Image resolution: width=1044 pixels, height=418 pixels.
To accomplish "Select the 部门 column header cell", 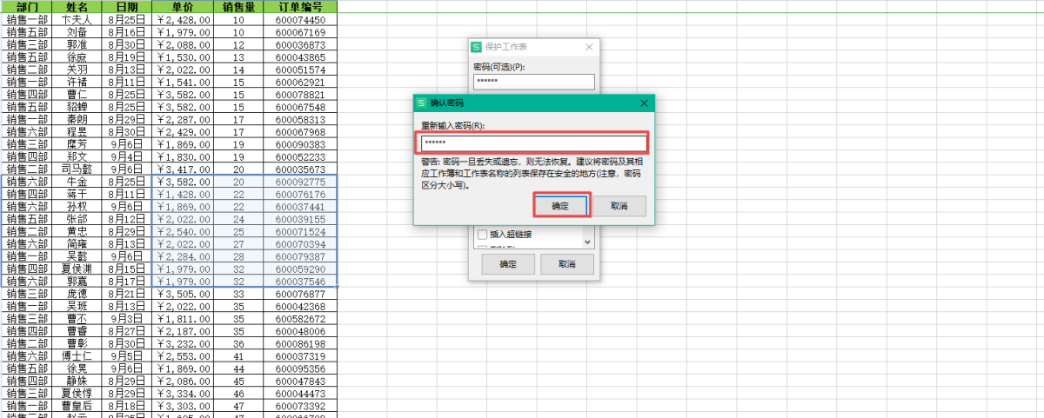I will pyautogui.click(x=26, y=6).
